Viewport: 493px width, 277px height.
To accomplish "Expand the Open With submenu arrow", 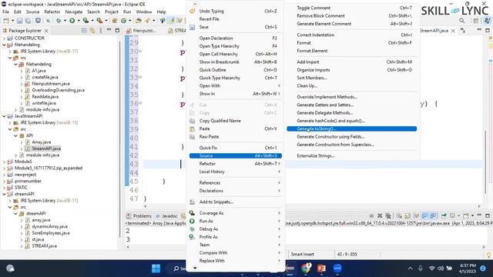I will (x=279, y=85).
